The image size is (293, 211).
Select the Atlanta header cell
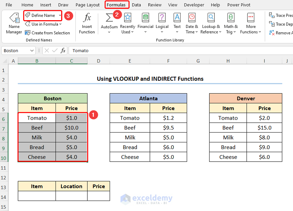[x=148, y=98]
